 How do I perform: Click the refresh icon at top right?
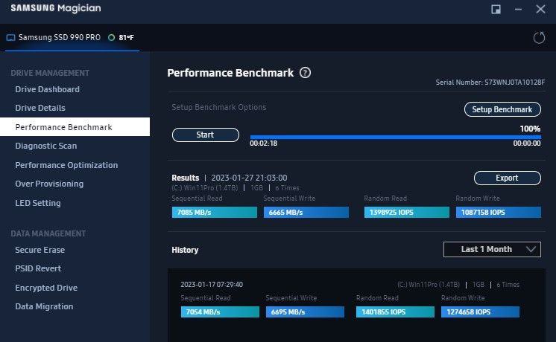pos(539,37)
